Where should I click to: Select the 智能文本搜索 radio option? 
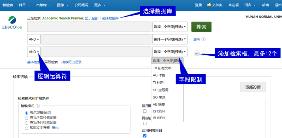[x=26, y=128]
